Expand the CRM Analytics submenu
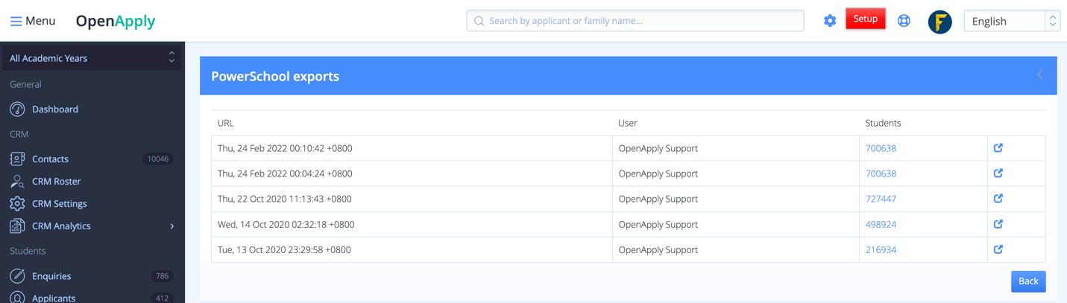 (171, 226)
